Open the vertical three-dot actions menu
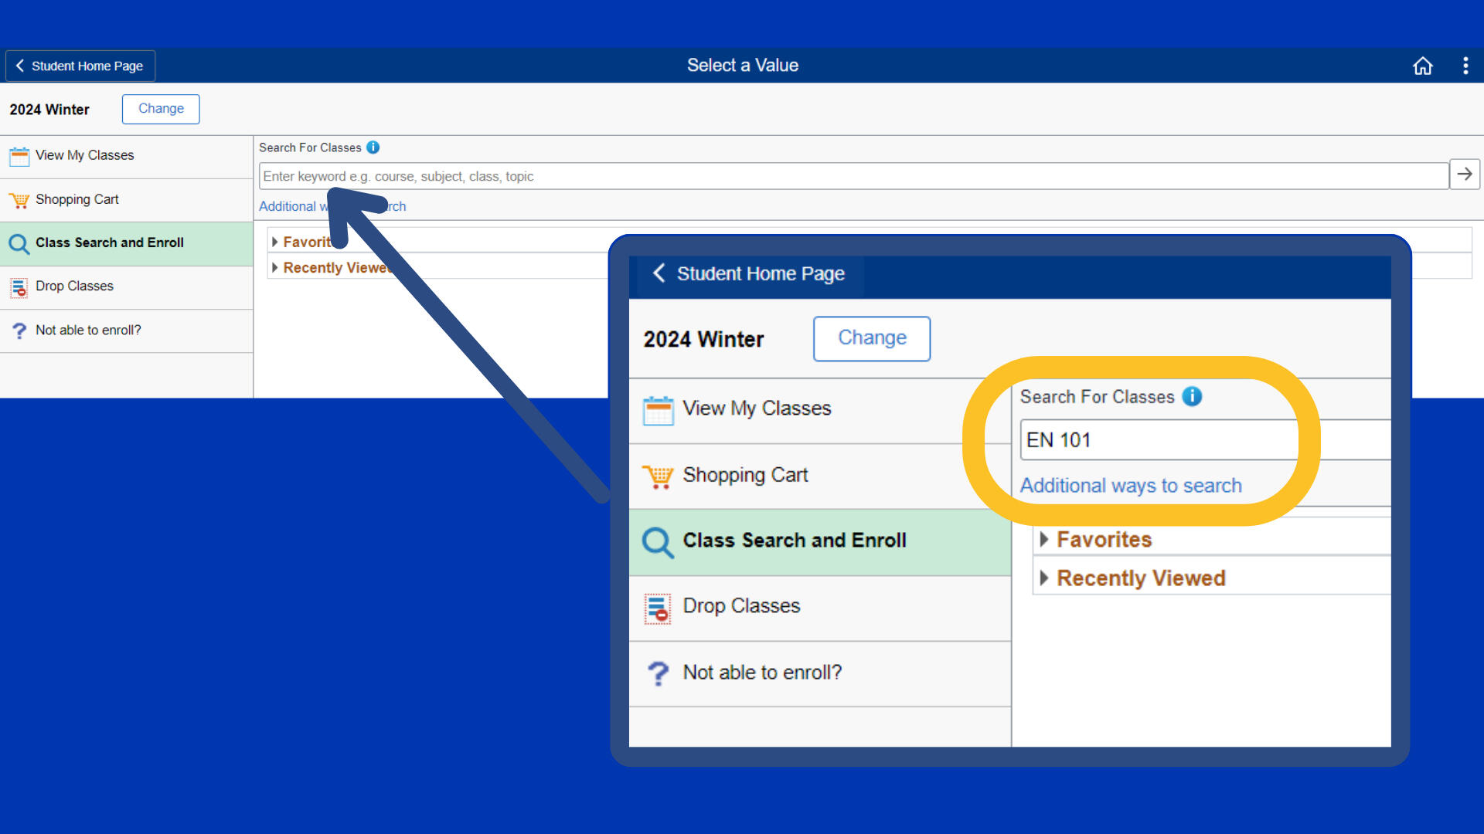This screenshot has width=1484, height=834. [1465, 66]
